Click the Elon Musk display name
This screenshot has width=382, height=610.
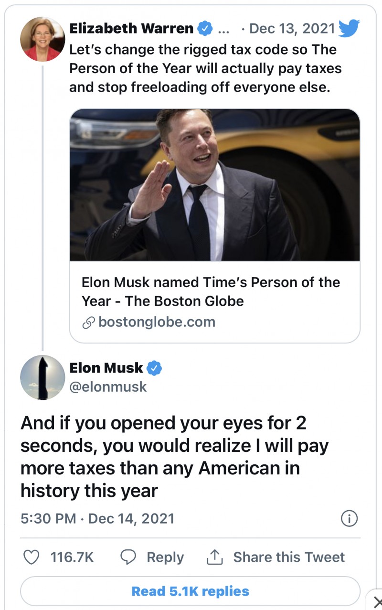click(106, 368)
